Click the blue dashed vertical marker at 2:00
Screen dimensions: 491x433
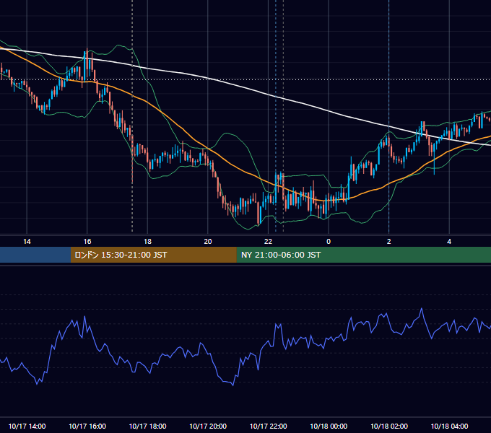coord(389,115)
